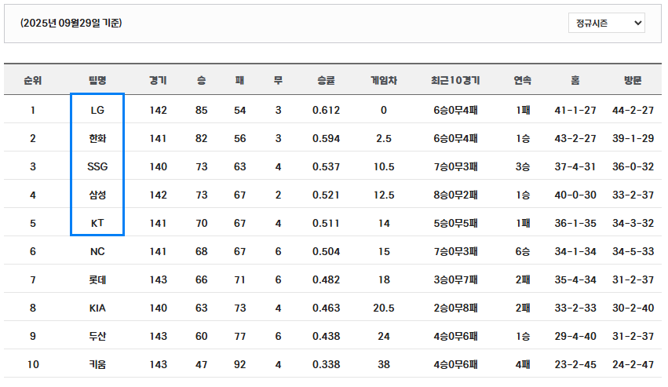Click KT's win rate 0.511
Screen dimensions: 668x387
coord(326,224)
